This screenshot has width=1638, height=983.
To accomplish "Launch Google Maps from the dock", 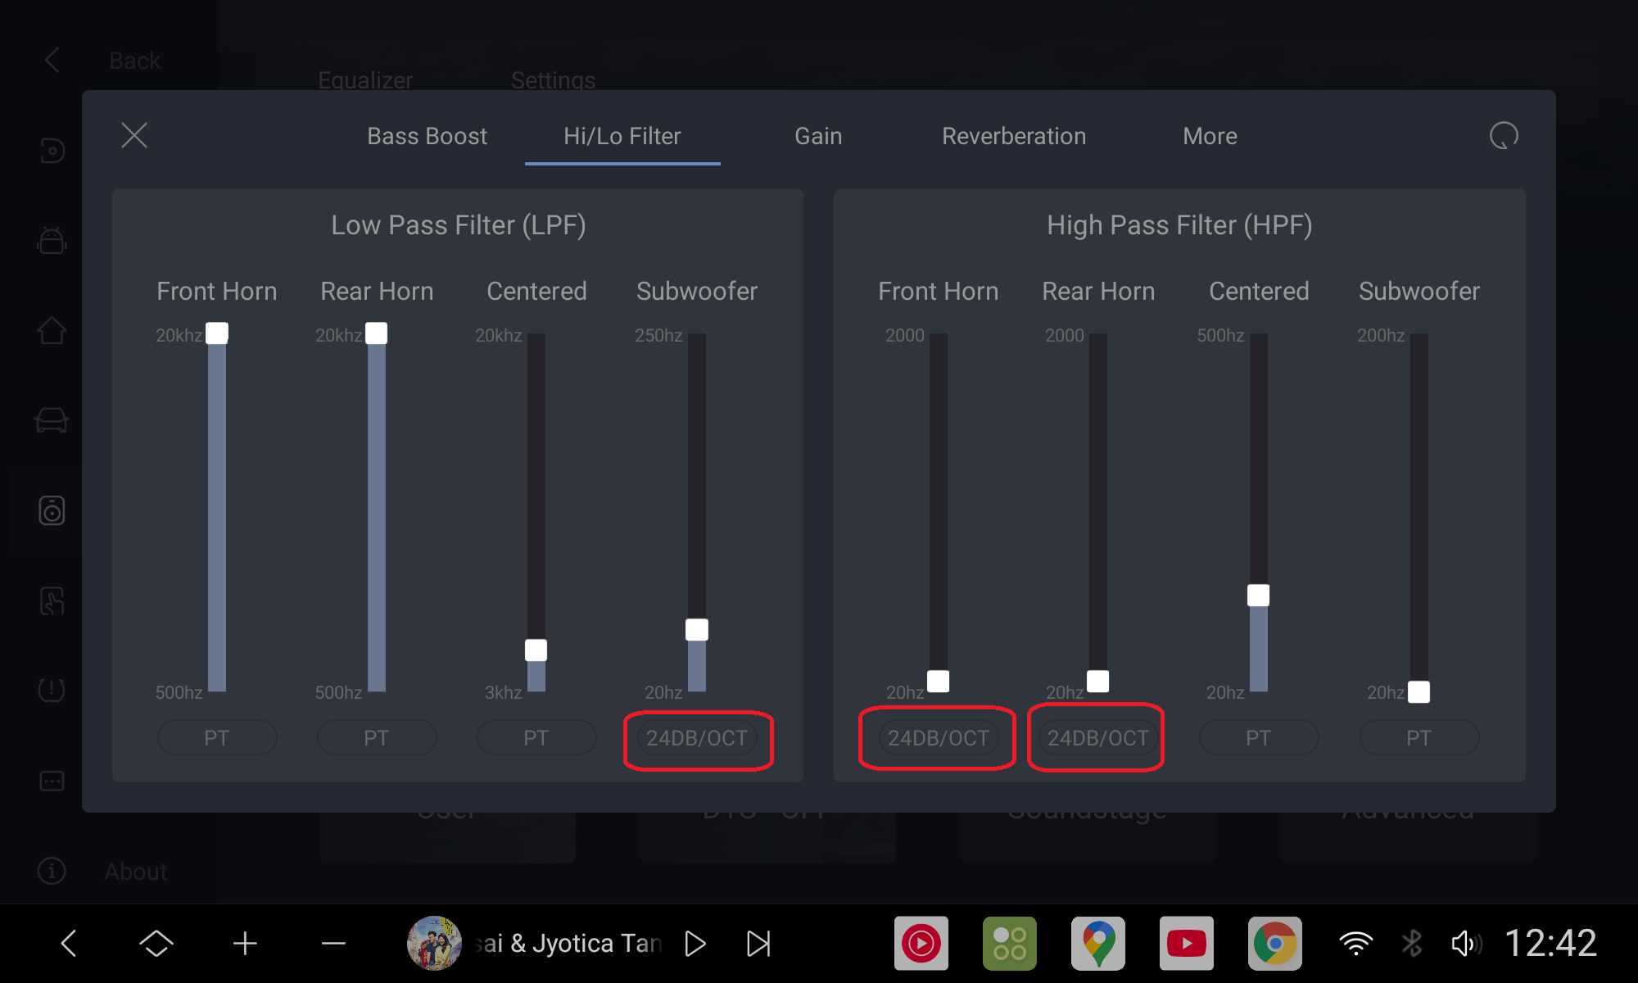I will (1098, 944).
